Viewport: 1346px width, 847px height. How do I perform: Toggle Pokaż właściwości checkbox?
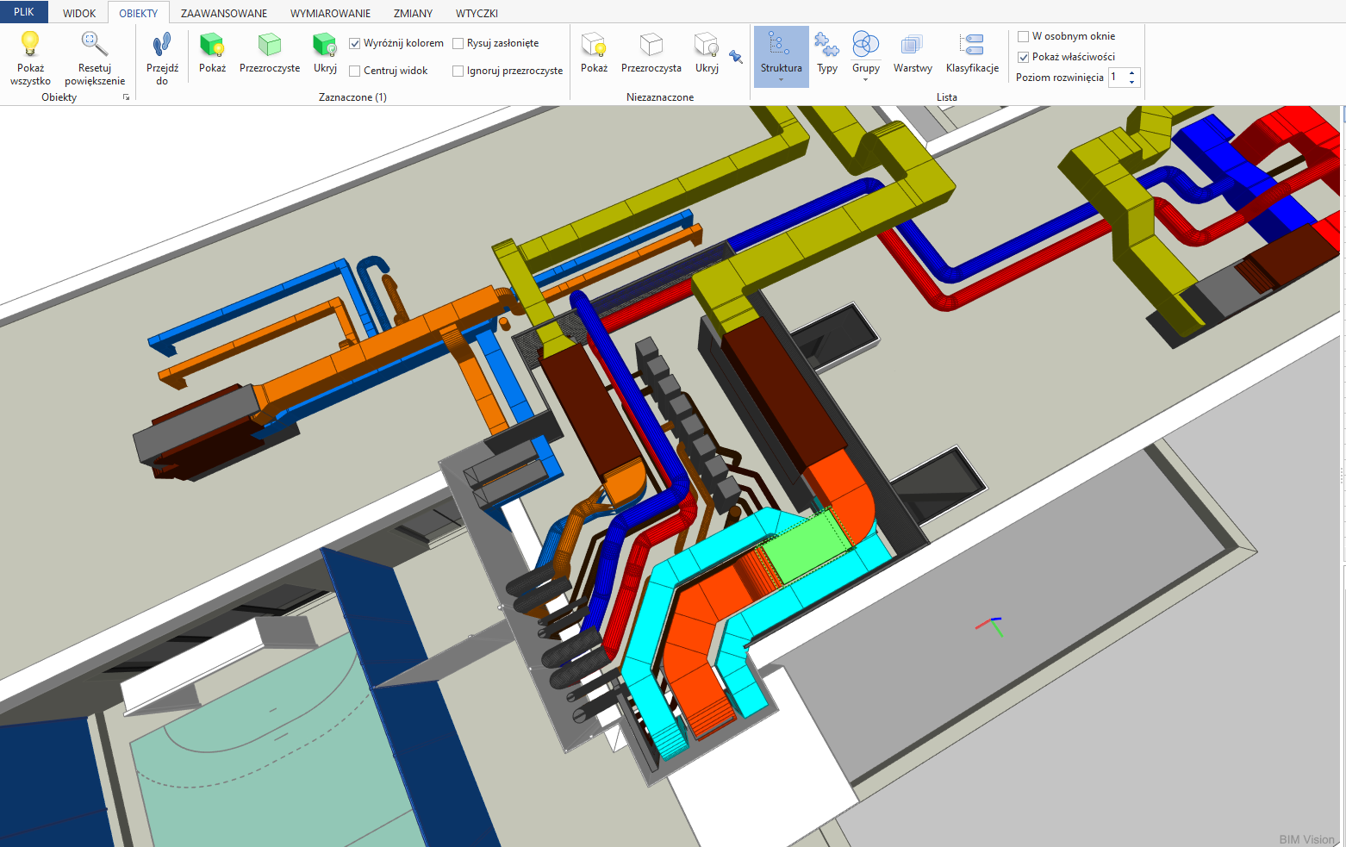[1024, 57]
